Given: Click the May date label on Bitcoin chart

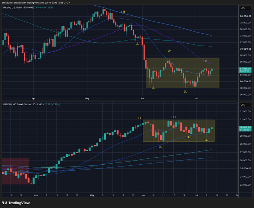Looking at the screenshot, I should 87,99.
